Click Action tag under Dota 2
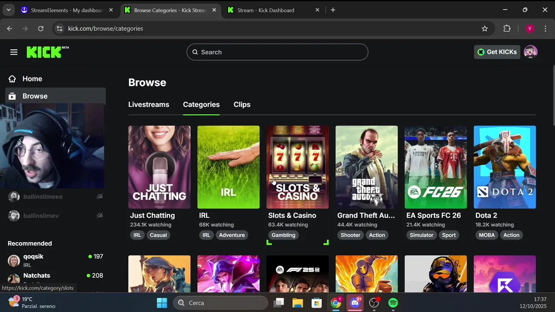The width and height of the screenshot is (555, 312). tap(511, 235)
